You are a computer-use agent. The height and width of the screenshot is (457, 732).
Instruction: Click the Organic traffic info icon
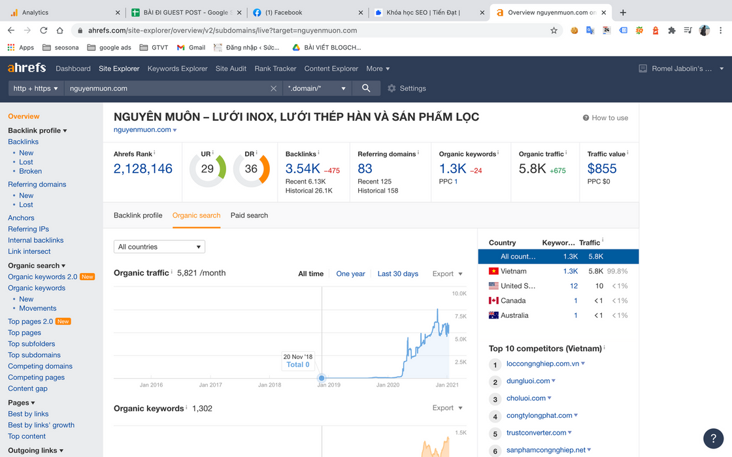pyautogui.click(x=172, y=272)
